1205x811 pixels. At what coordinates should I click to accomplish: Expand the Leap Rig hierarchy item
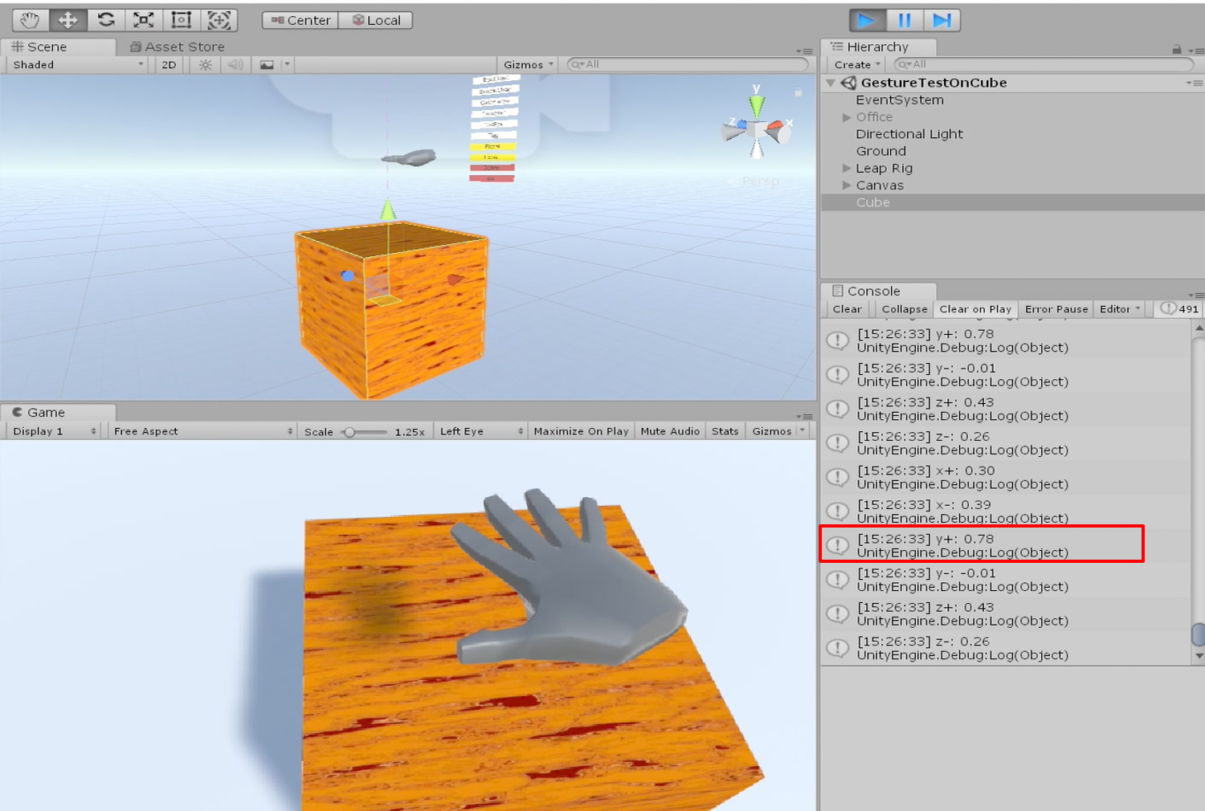click(847, 169)
